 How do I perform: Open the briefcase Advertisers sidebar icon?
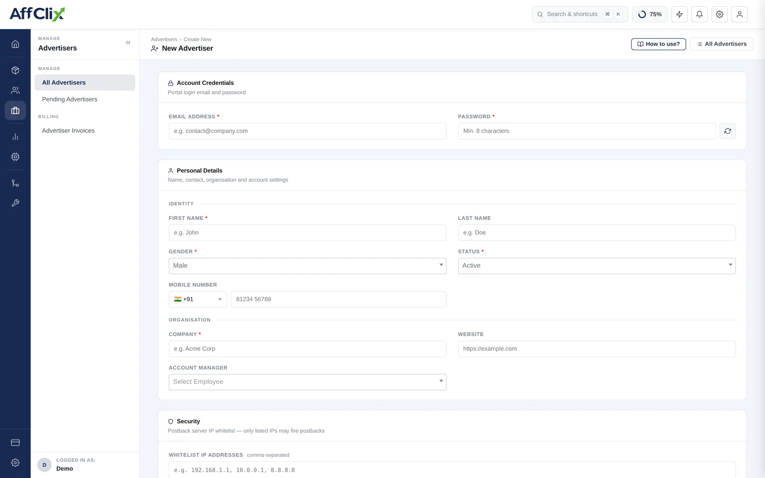[x=15, y=110]
